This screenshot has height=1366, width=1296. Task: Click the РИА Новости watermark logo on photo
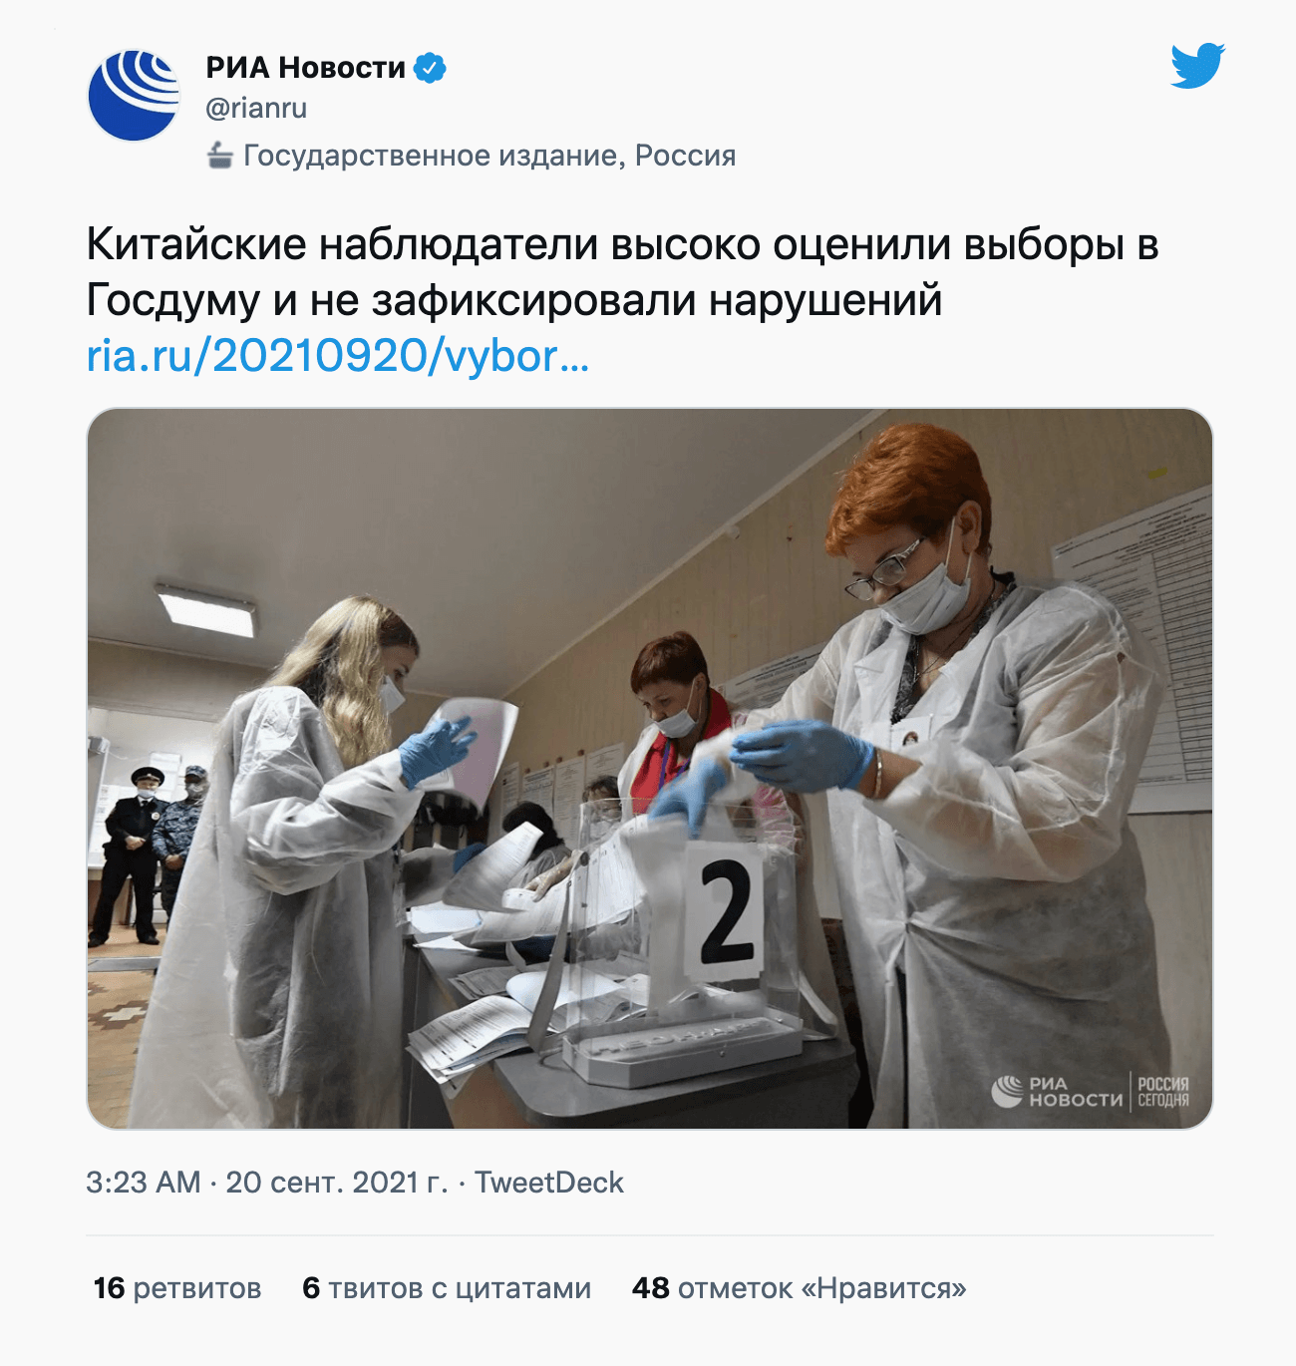1058,1091
